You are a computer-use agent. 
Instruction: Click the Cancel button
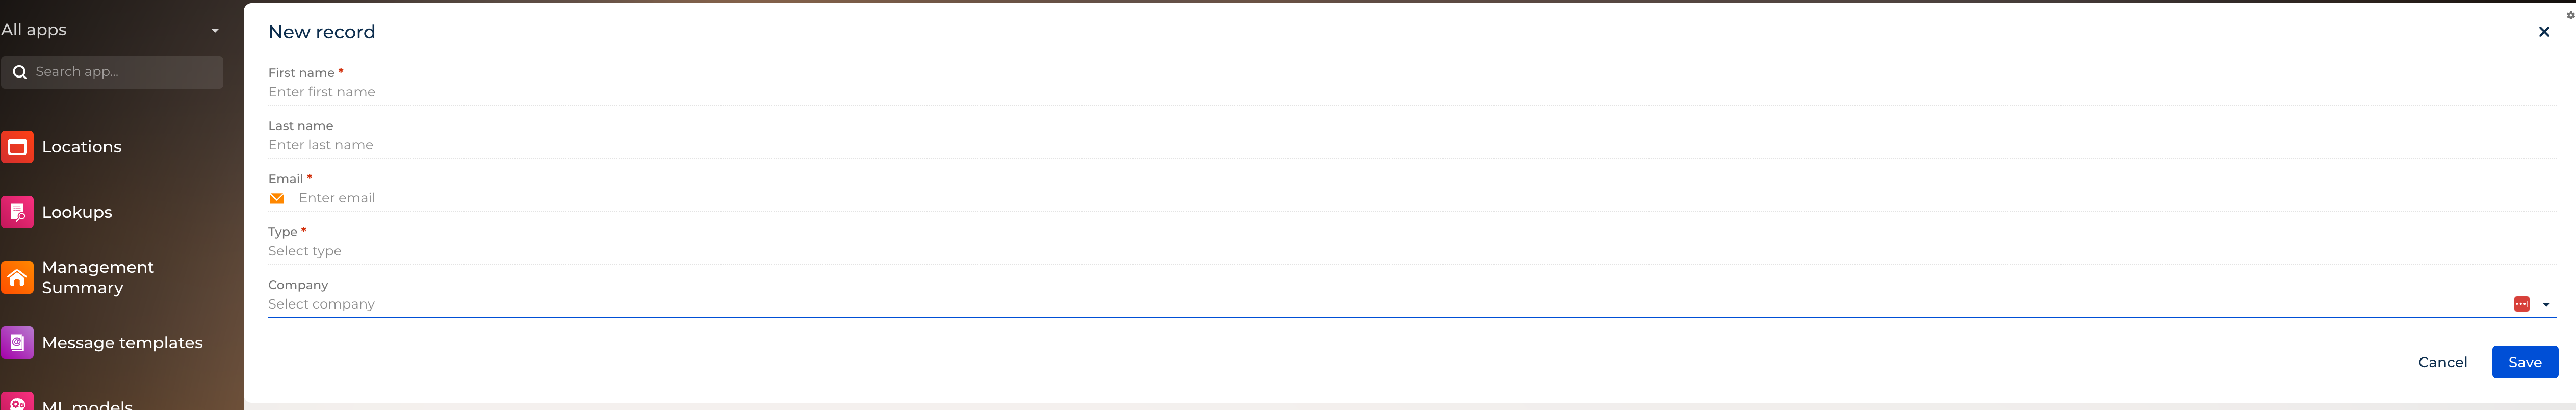[2442, 362]
